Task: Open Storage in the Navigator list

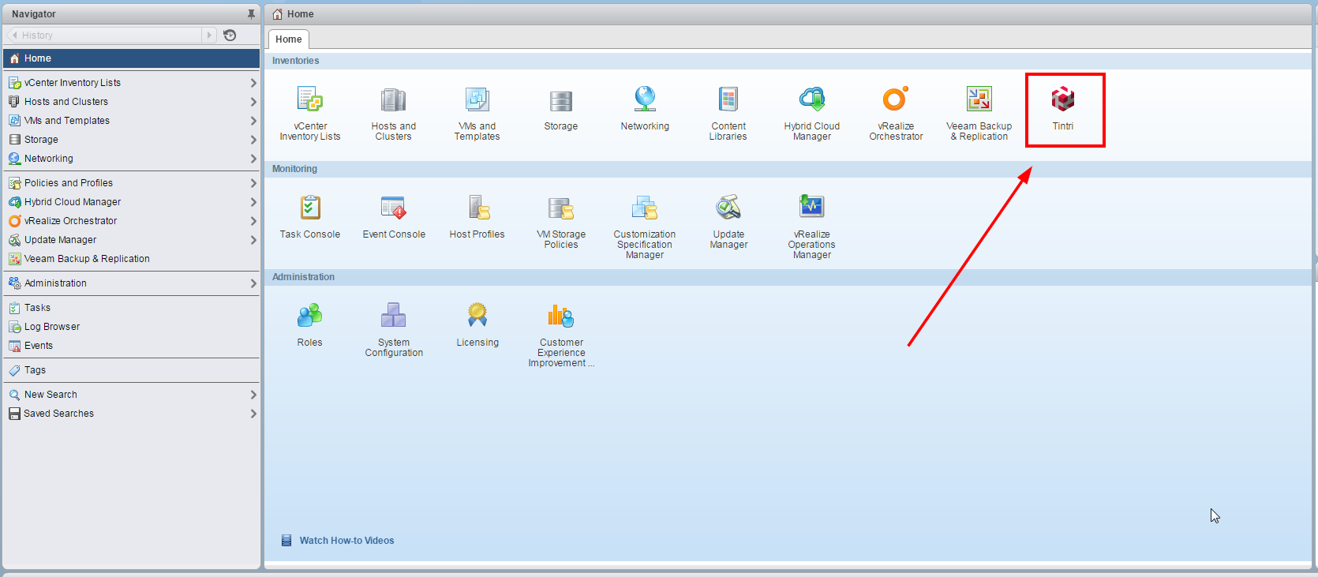Action: click(x=131, y=140)
